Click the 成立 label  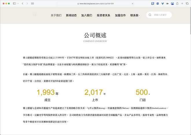point(47,100)
